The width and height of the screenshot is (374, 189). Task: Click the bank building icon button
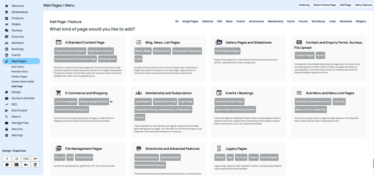pos(35,165)
